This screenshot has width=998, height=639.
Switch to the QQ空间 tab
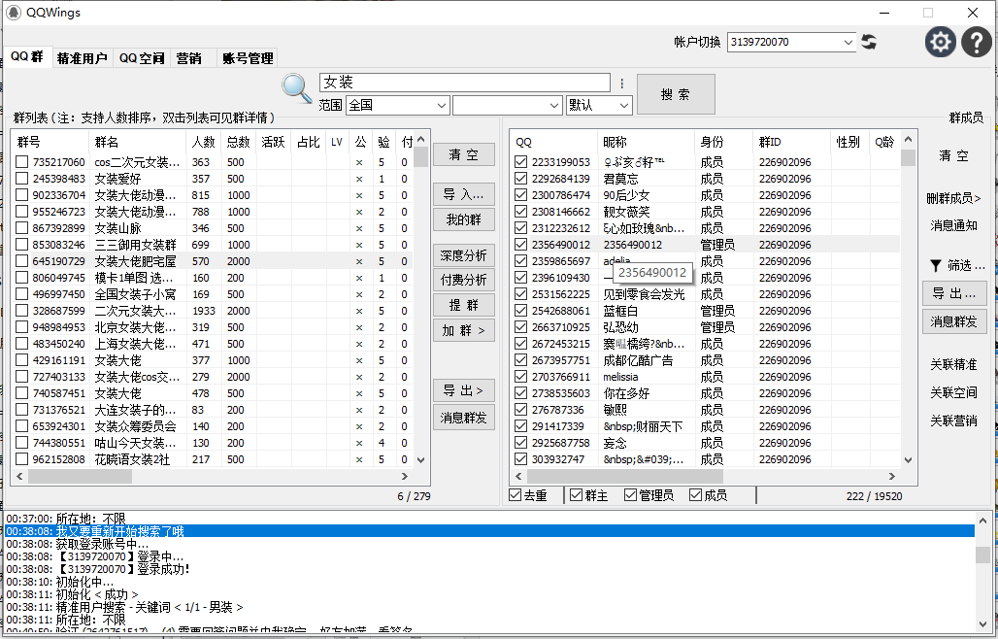coord(142,58)
